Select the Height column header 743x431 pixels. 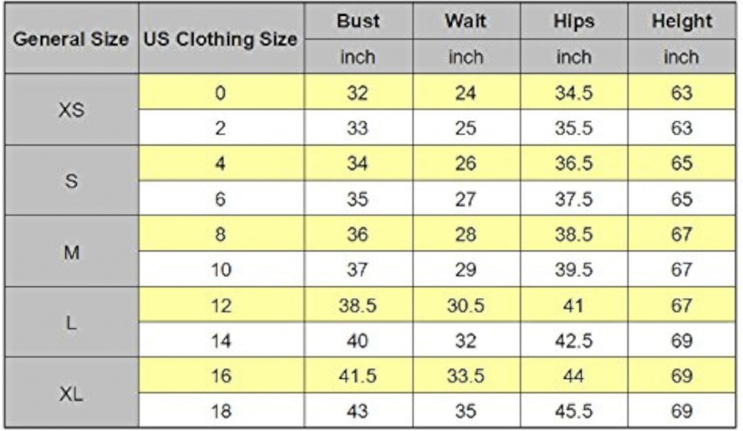point(682,21)
